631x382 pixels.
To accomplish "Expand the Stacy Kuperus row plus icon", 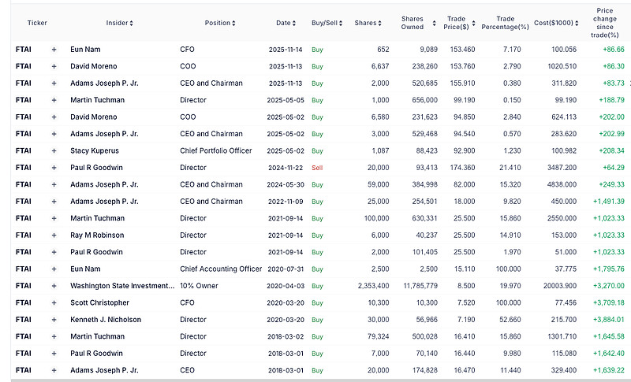I will coord(54,150).
